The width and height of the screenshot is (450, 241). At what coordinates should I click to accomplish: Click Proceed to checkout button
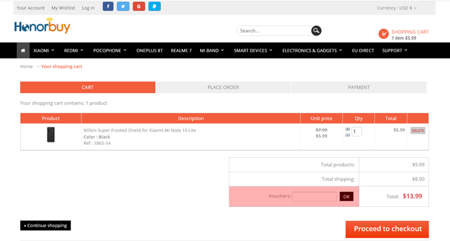387,229
